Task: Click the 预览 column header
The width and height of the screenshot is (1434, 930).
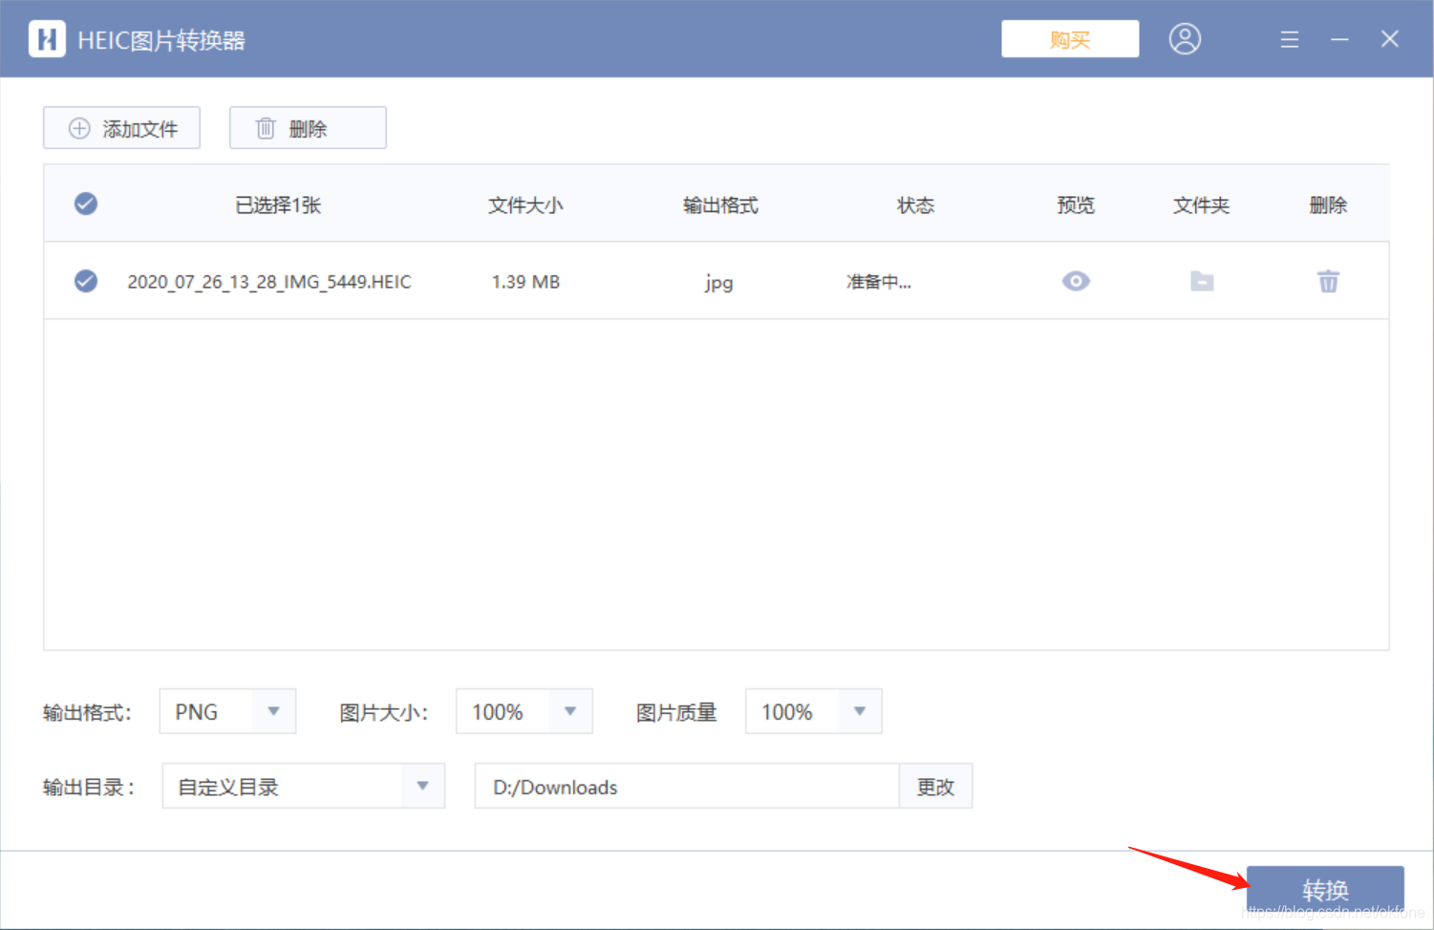Action: pyautogui.click(x=1076, y=205)
